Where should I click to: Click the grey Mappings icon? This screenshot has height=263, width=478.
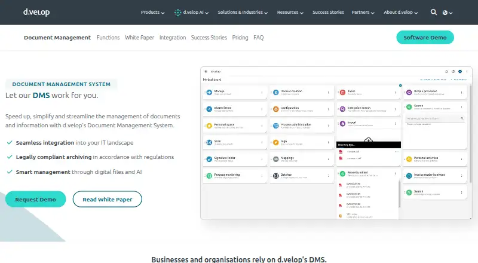coord(276,159)
